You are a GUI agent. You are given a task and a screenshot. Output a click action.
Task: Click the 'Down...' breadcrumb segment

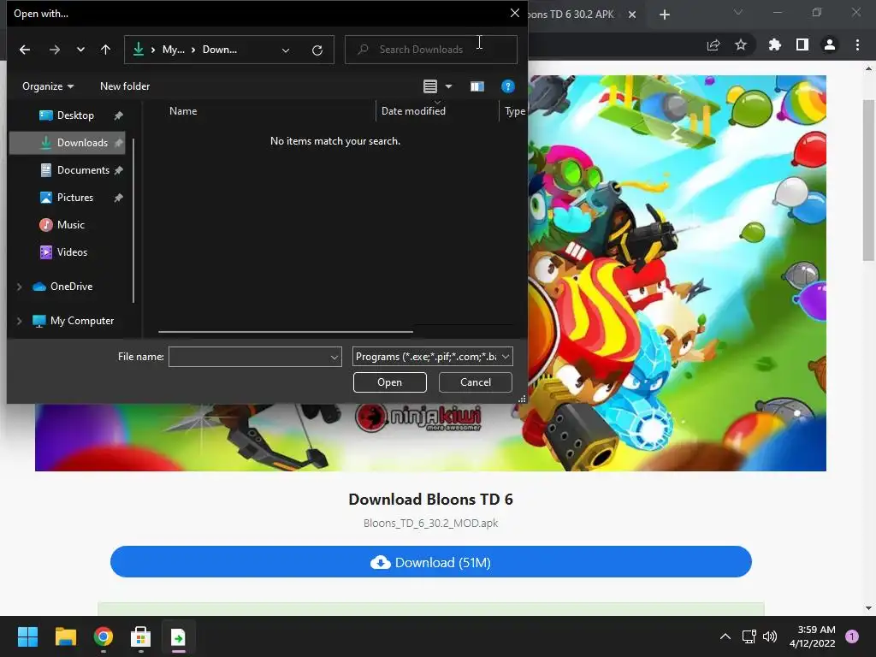tap(220, 50)
